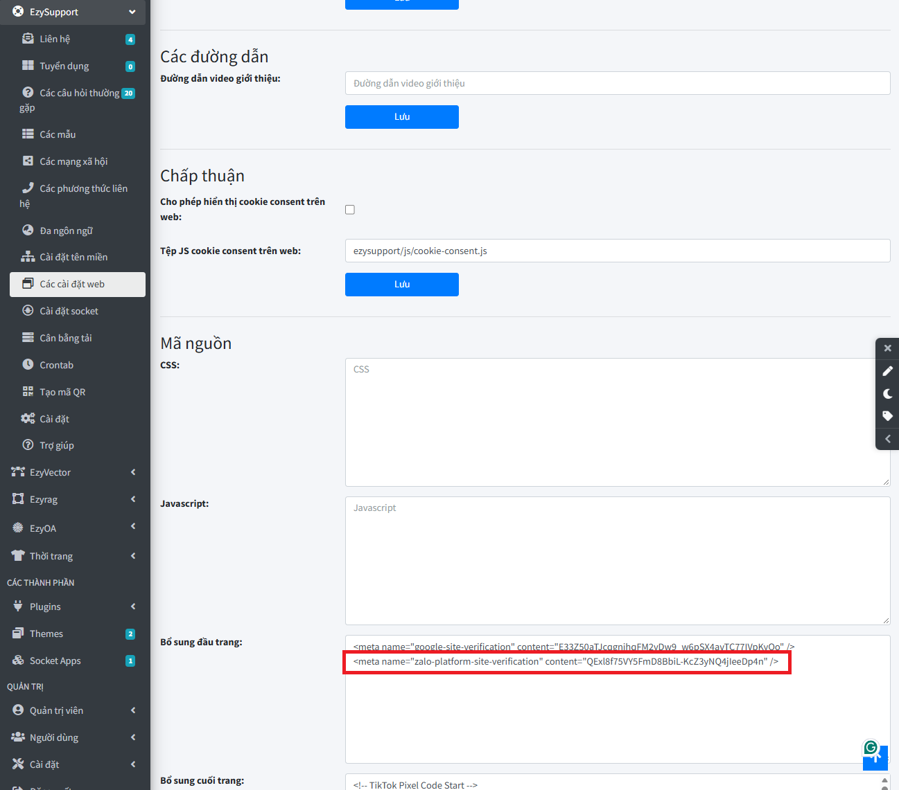This screenshot has width=899, height=790.
Task: Click the zalo-platform-site-verification meta line
Action: (x=566, y=662)
